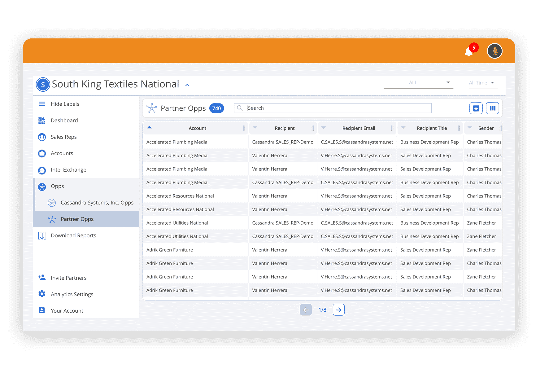Select first Accelerated Plumbing Media row

click(x=322, y=142)
